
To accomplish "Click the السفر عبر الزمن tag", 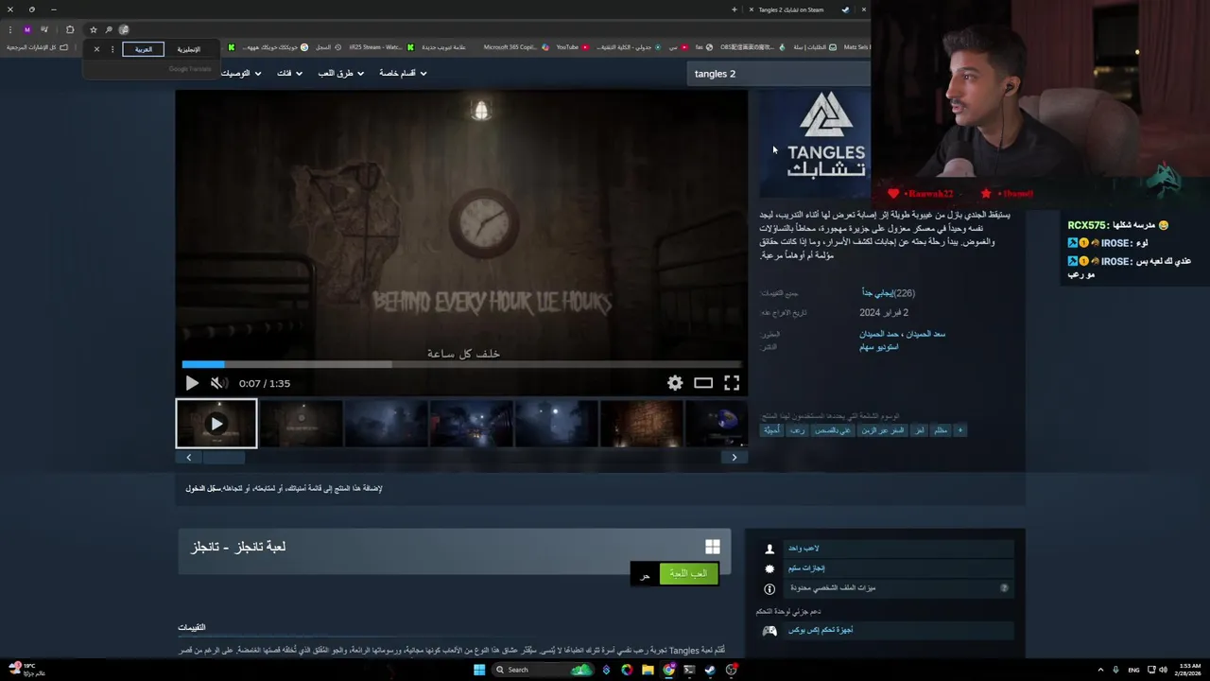I will 884,430.
